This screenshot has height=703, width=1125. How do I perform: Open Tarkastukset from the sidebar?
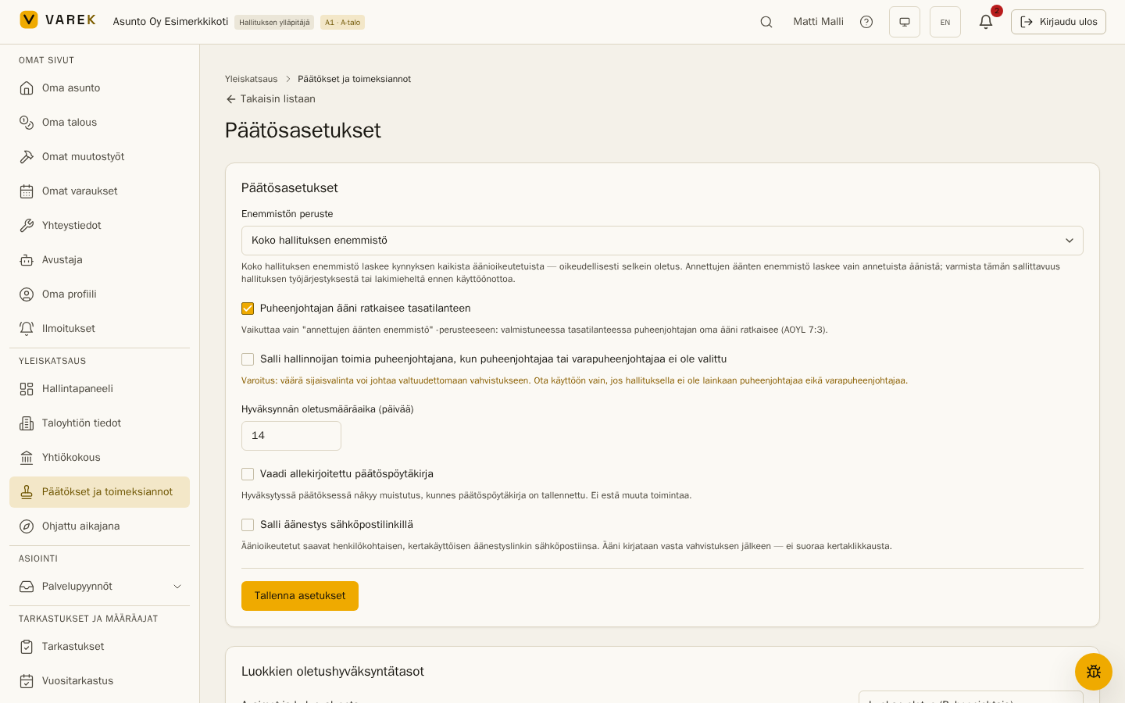(99, 647)
